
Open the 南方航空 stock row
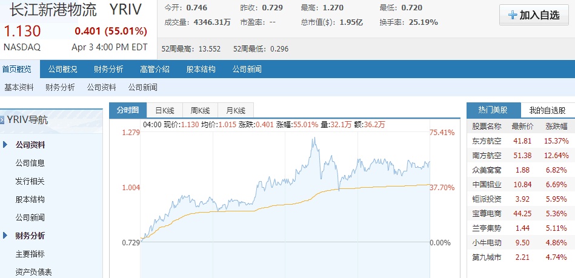click(520, 156)
